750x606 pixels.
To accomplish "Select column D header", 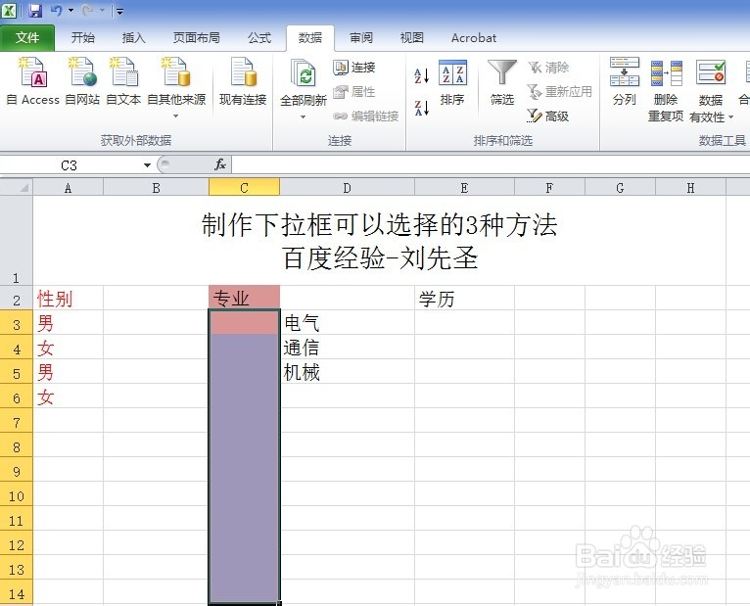I will click(347, 188).
